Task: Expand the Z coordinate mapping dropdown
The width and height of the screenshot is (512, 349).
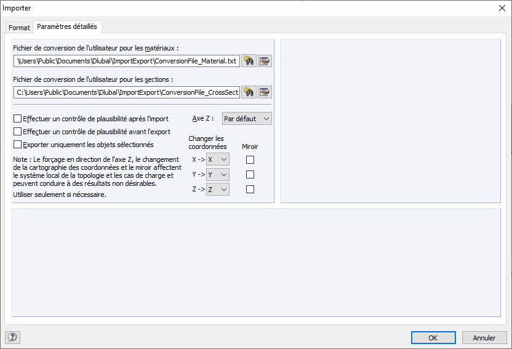Action: tap(218, 190)
